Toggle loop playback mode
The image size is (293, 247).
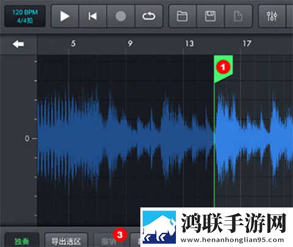[x=149, y=16]
